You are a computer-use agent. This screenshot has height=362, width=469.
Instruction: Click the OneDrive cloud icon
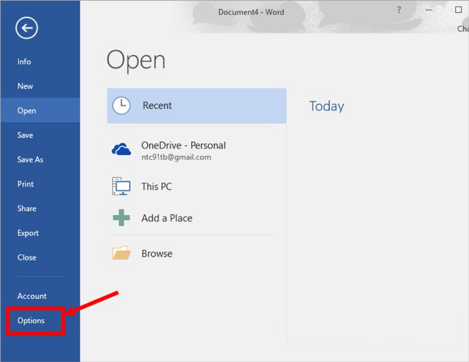121,150
